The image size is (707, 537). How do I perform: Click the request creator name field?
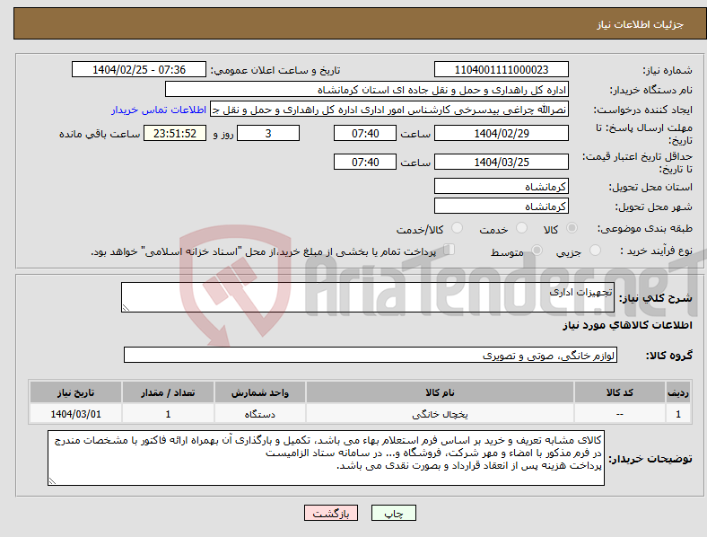(389, 110)
